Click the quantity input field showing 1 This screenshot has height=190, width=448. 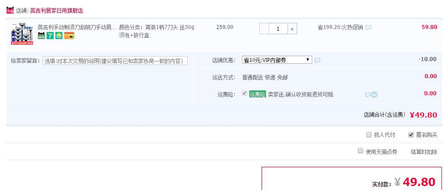(x=278, y=29)
